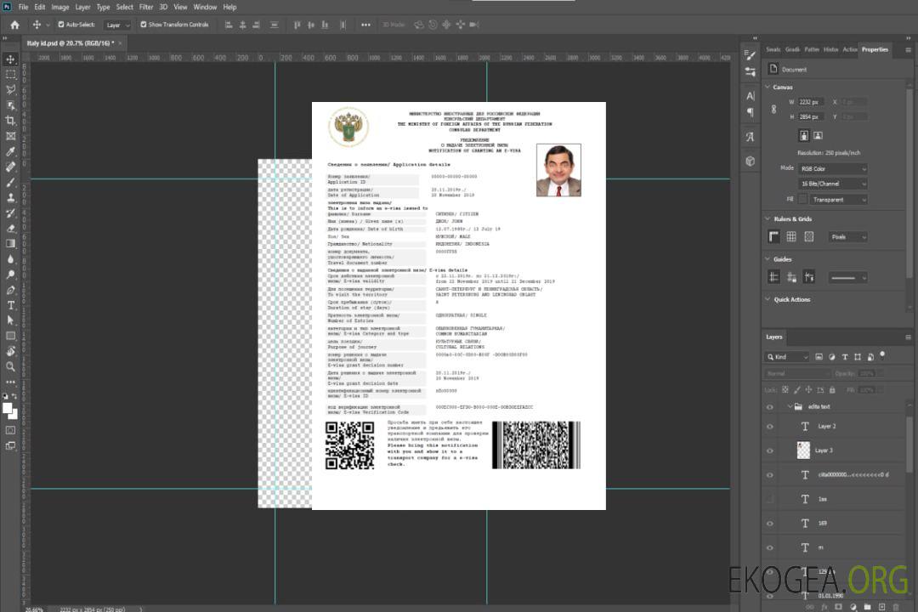Click the canvas width W field

coord(812,102)
